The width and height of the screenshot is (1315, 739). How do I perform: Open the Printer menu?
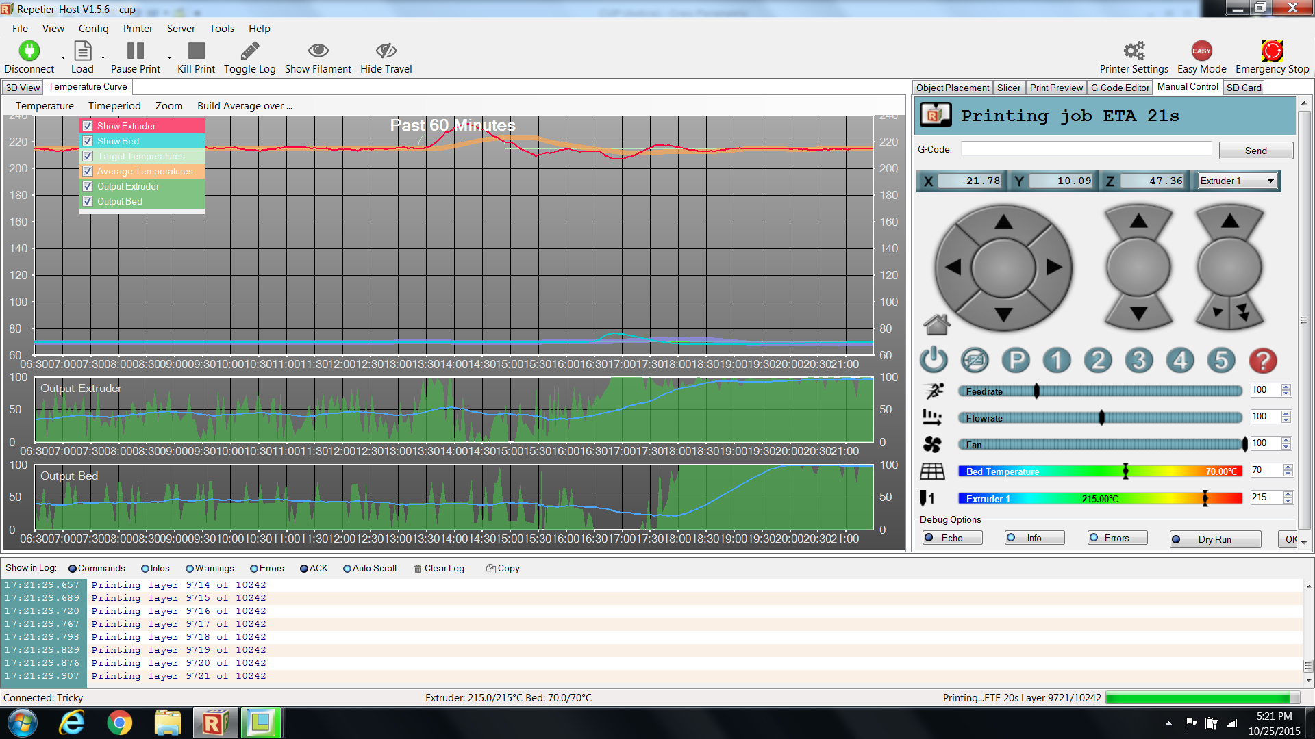click(x=138, y=29)
